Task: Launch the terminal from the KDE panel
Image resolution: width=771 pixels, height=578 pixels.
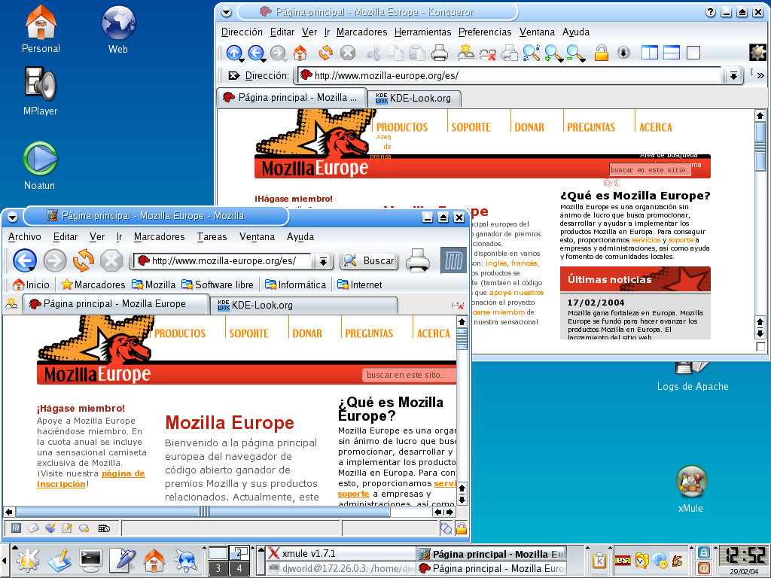Action: pos(91,561)
